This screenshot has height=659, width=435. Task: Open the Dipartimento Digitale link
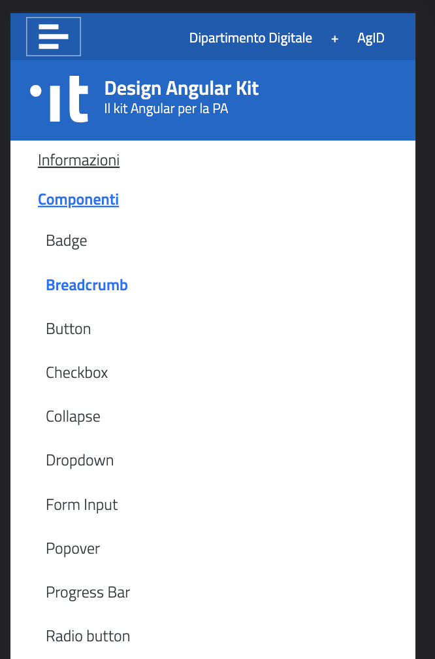pyautogui.click(x=250, y=38)
